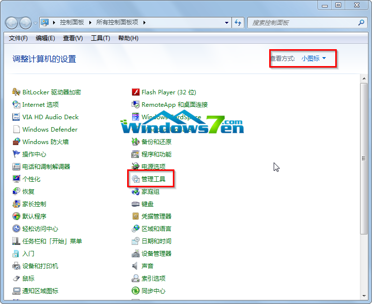Click the 轻松访问中心 icon
Screen dimensions: 372x304
pos(16,228)
